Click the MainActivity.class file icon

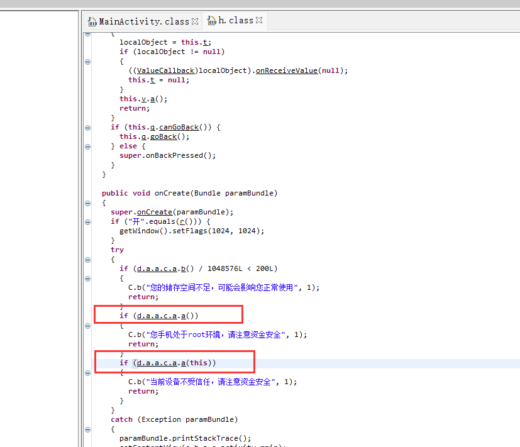[x=92, y=22]
